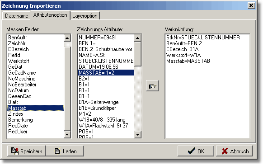Select NcMaschine field entry
Image resolution: width=263 pixels, height=165 pixels.
[x=36, y=79]
